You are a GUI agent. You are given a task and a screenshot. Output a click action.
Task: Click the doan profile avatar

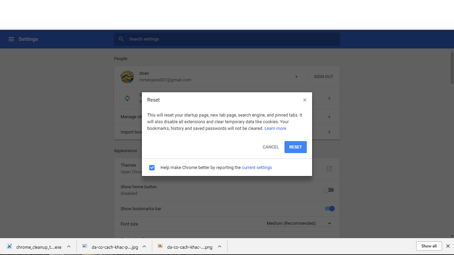tap(127, 77)
